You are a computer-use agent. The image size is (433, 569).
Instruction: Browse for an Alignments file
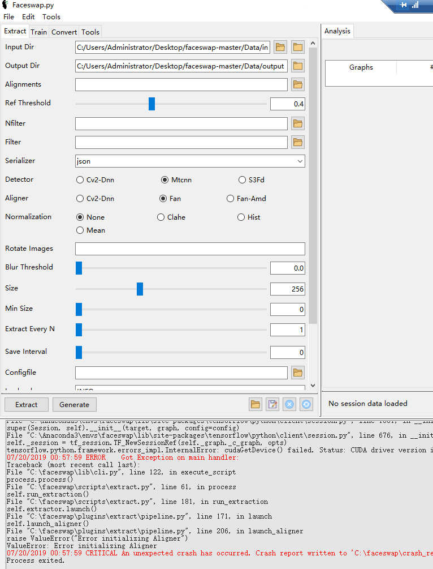click(x=298, y=84)
